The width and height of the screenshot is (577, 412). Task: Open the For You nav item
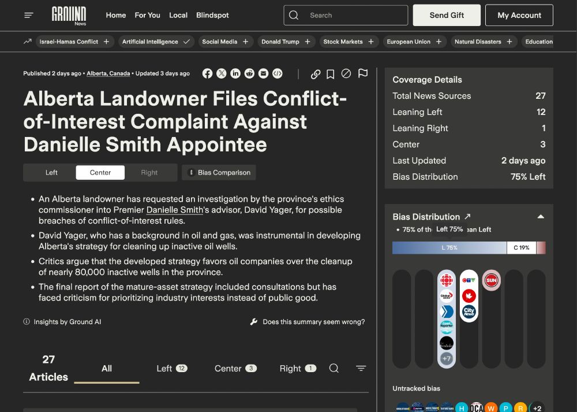coord(147,15)
